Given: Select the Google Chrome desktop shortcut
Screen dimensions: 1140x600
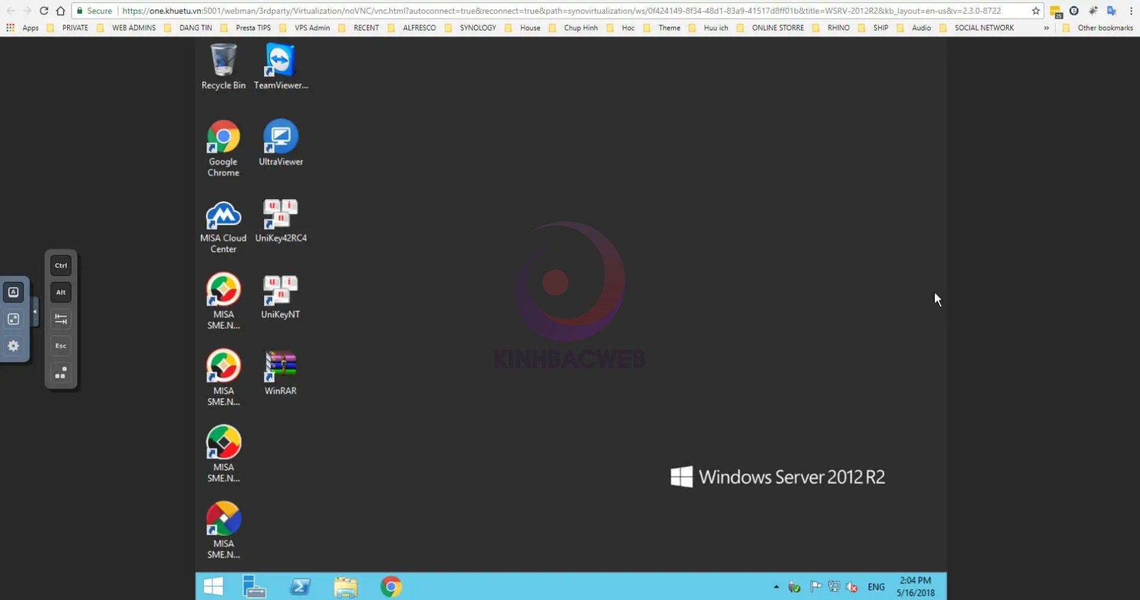Looking at the screenshot, I should 223,148.
